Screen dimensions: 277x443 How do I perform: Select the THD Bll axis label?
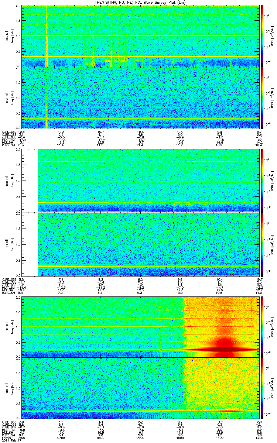(x=7, y=244)
